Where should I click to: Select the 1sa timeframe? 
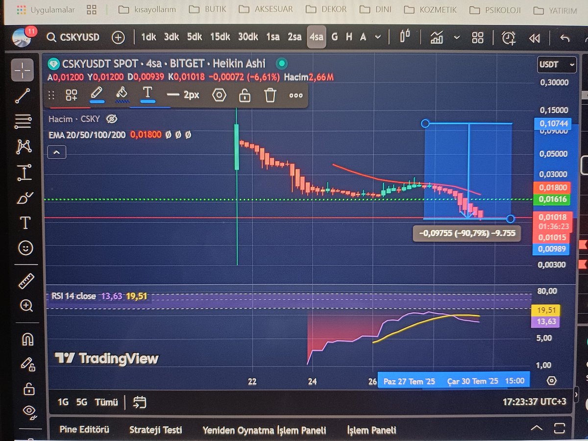[x=273, y=37]
